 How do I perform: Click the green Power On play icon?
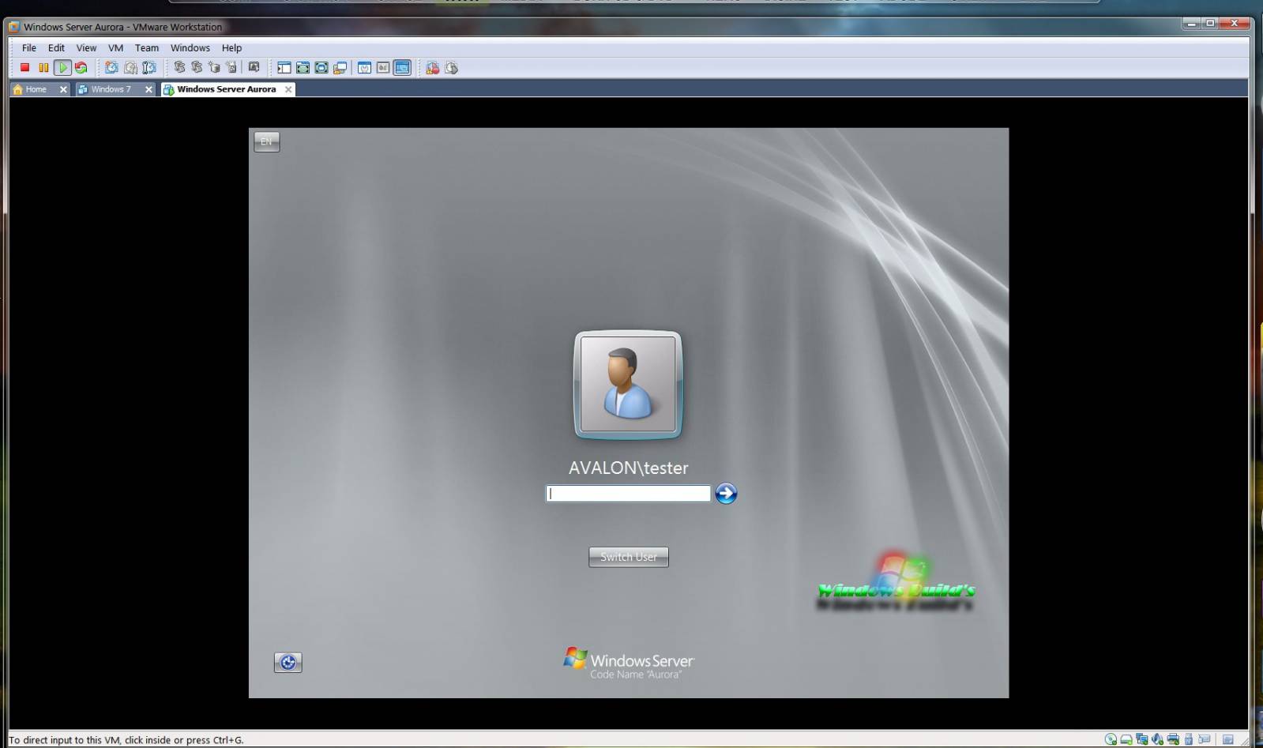(x=62, y=68)
